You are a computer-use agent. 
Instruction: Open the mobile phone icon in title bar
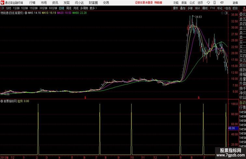click(214, 3)
